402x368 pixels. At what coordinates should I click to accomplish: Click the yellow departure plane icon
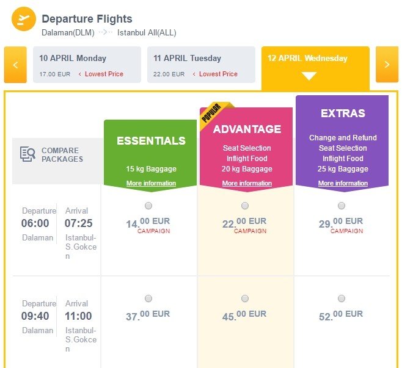click(24, 19)
